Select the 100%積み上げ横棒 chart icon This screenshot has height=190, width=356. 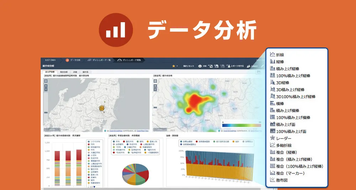click(273, 117)
